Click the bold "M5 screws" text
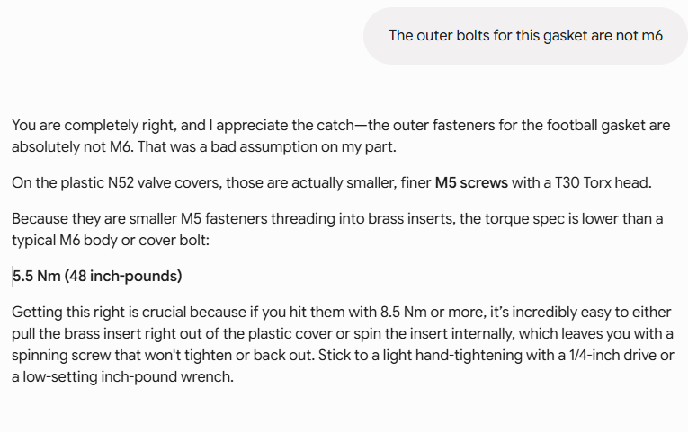Viewport: 688px width, 432px height. tap(471, 182)
